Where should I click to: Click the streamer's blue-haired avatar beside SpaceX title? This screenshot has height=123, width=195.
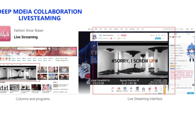click(94, 37)
